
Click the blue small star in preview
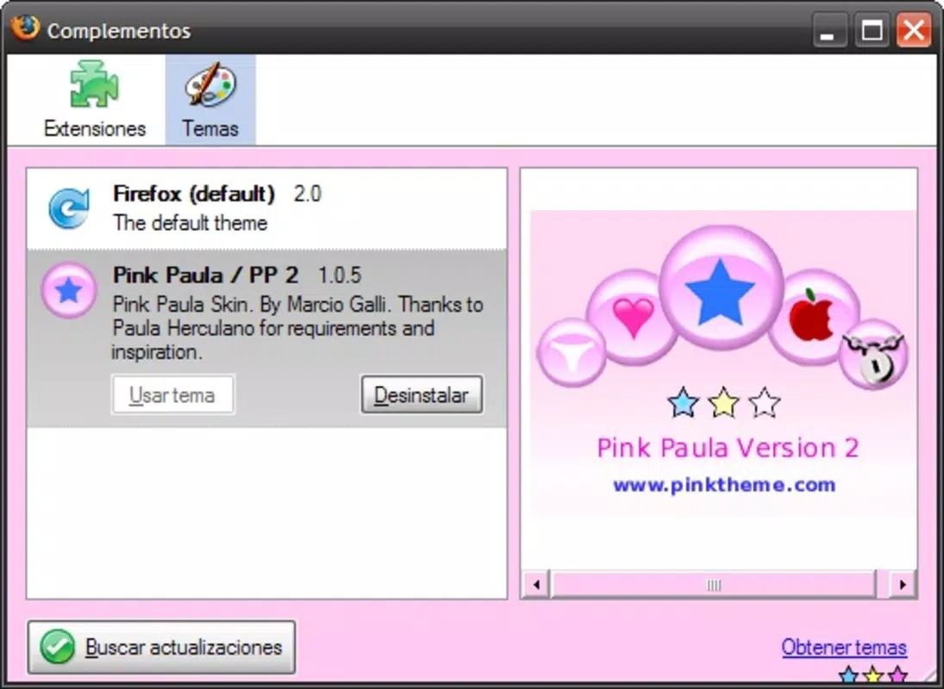684,403
